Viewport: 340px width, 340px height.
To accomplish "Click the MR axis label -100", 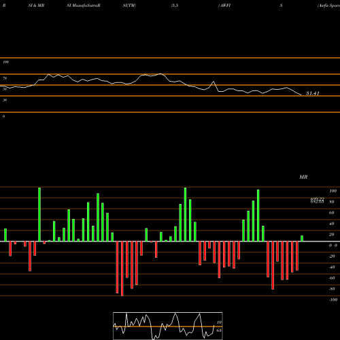I will 333,300.
